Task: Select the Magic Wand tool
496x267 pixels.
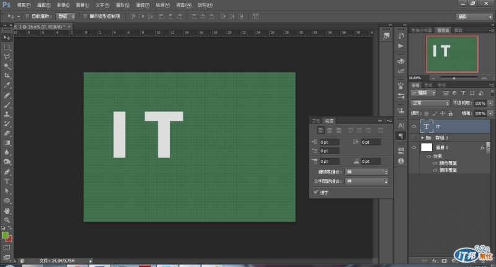Action: (x=7, y=66)
